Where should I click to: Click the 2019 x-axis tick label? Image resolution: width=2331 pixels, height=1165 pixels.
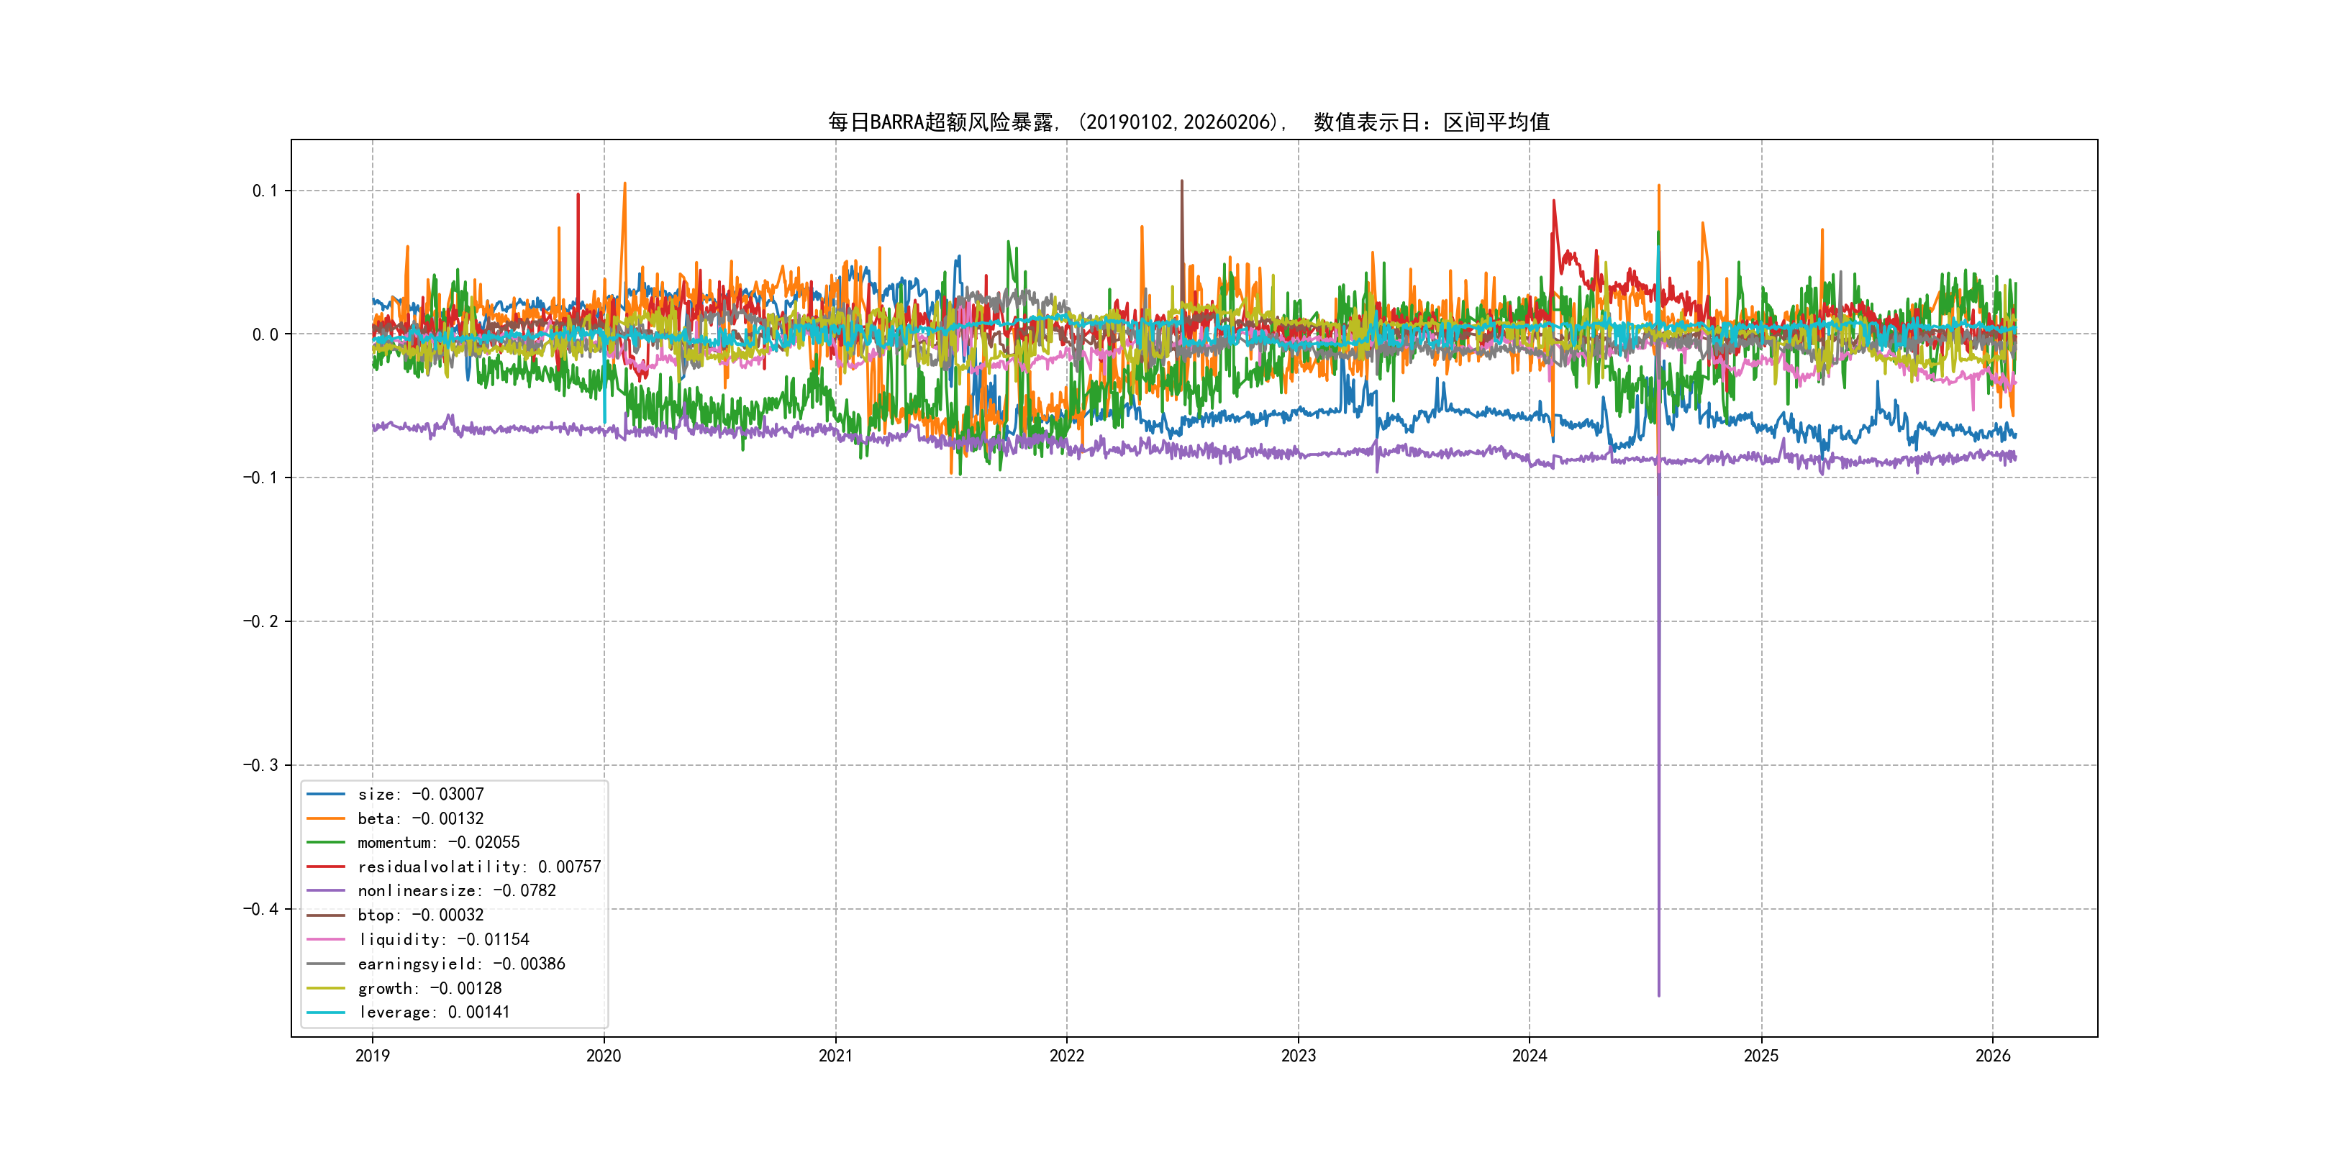(x=373, y=1056)
